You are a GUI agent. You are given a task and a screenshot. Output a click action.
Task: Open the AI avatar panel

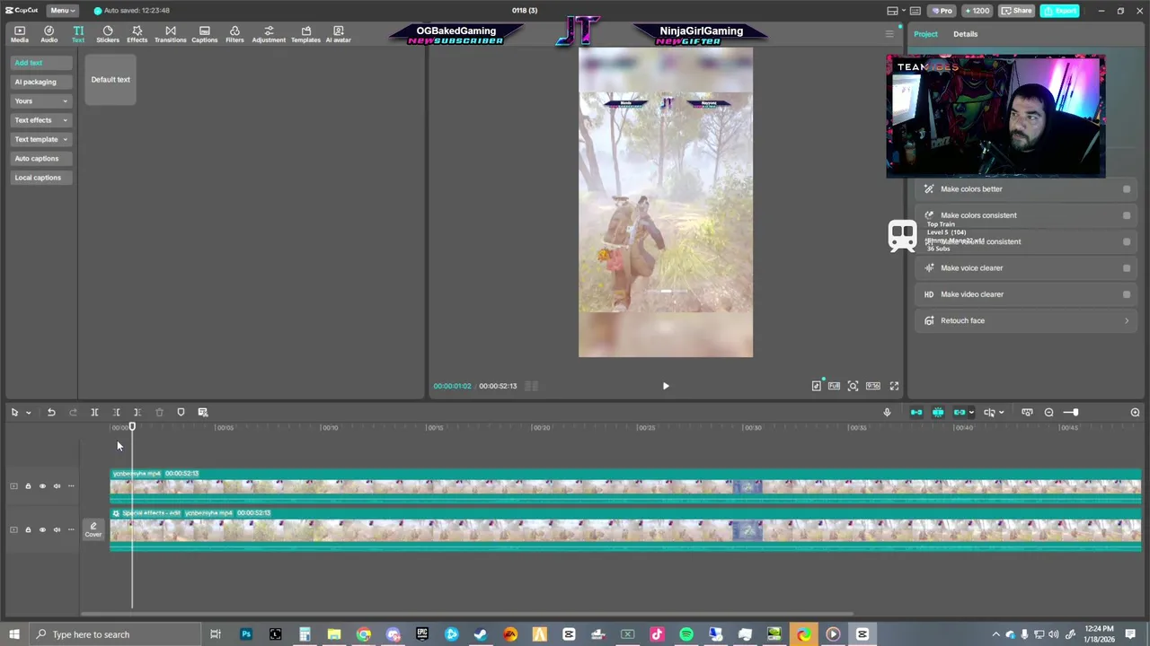tap(338, 34)
